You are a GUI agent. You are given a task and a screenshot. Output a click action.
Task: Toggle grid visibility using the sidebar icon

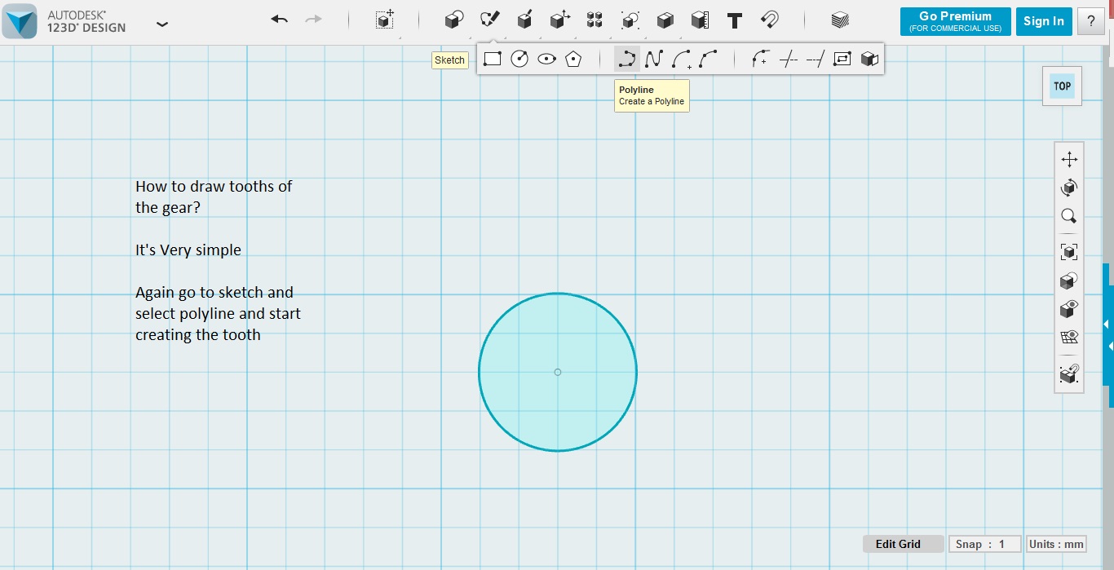point(1069,336)
